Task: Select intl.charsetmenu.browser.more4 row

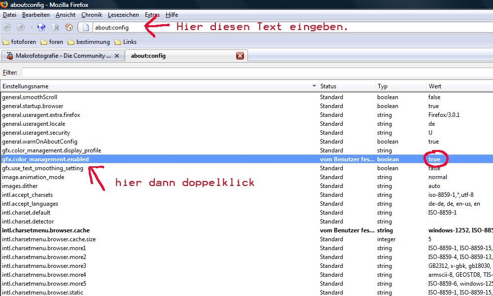Action: click(247, 275)
